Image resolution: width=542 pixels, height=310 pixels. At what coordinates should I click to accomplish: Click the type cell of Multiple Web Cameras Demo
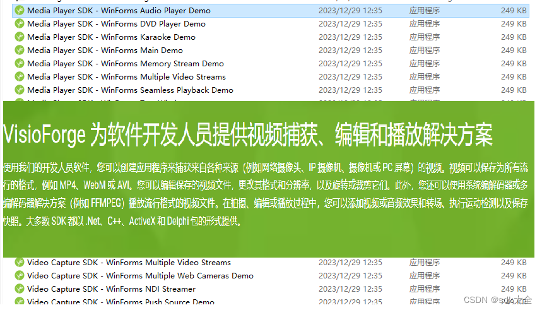425,276
